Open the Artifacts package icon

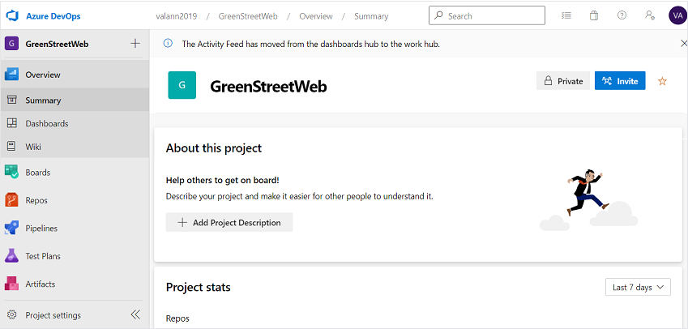(x=11, y=284)
